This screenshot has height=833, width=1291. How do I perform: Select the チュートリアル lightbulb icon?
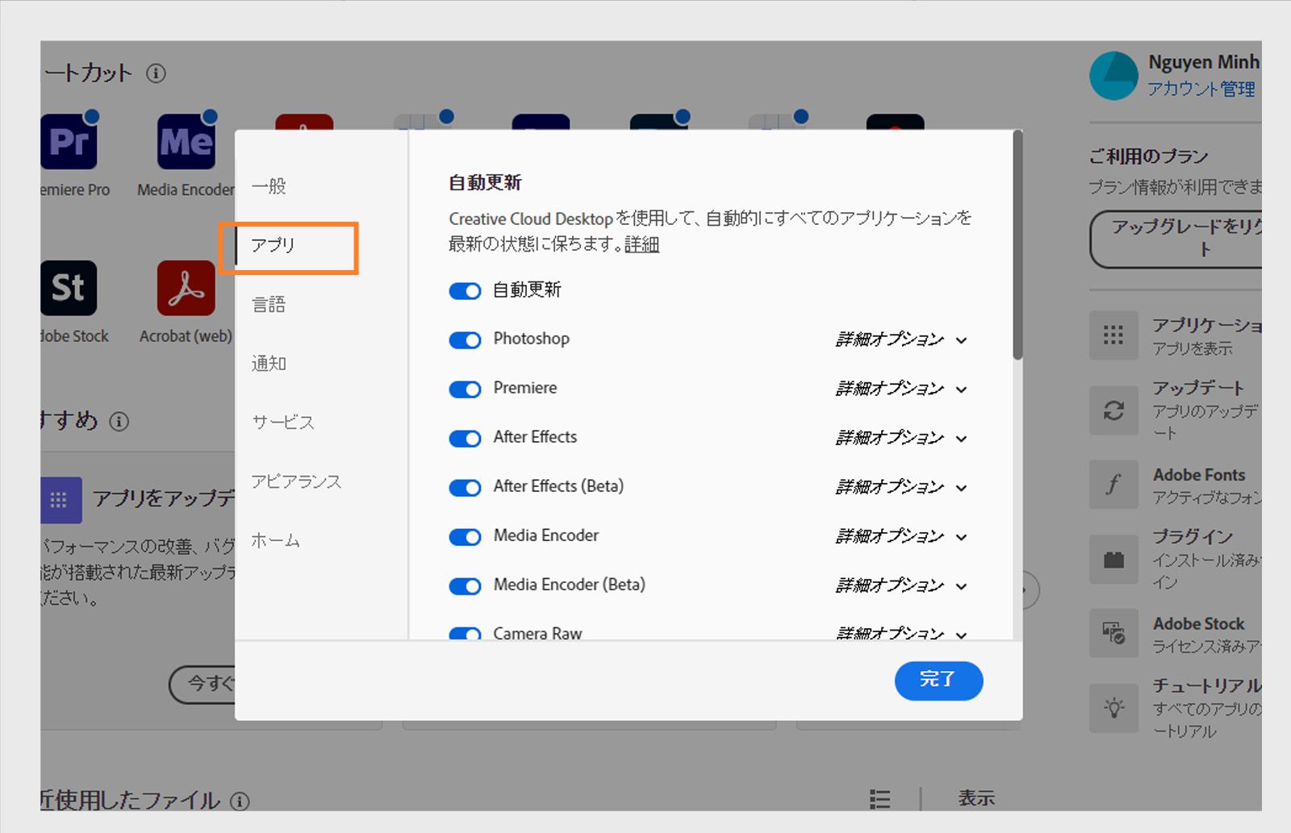[x=1113, y=708]
